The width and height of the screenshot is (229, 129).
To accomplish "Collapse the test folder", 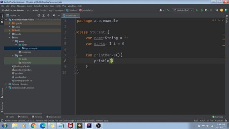I will [x=13, y=56].
